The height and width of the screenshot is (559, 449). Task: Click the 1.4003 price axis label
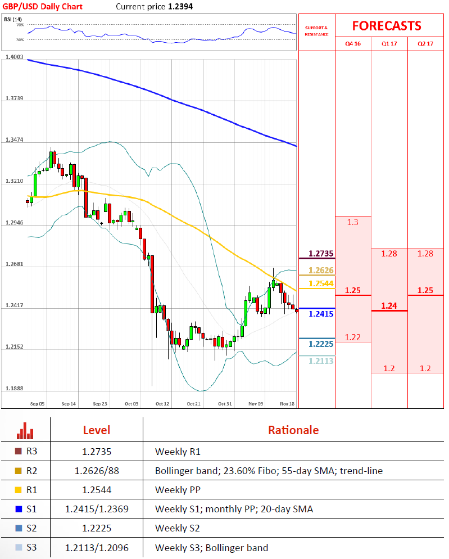pos(14,57)
